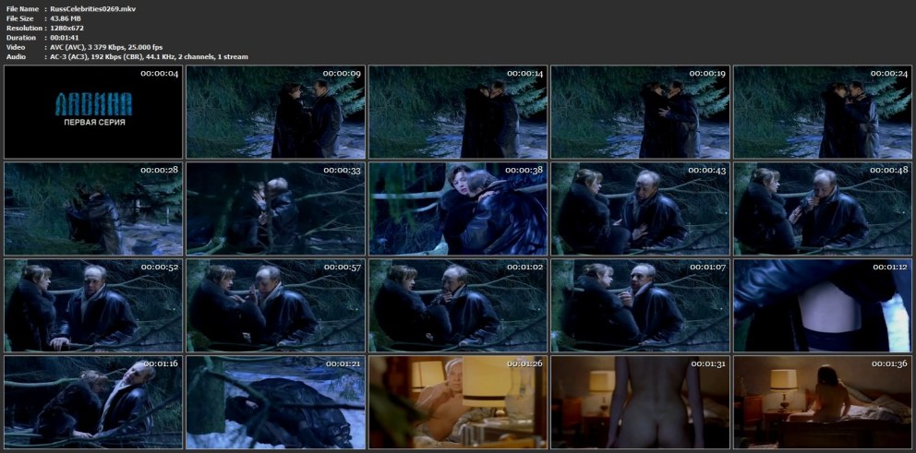Screen dimensions: 916x453
Task: Click the Resolution label
Action: tap(24, 28)
